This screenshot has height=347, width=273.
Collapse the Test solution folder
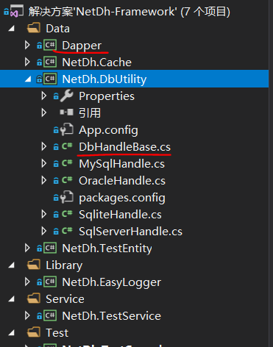(11, 333)
